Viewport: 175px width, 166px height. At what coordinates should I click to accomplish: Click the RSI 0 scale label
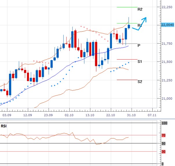pos(163,164)
